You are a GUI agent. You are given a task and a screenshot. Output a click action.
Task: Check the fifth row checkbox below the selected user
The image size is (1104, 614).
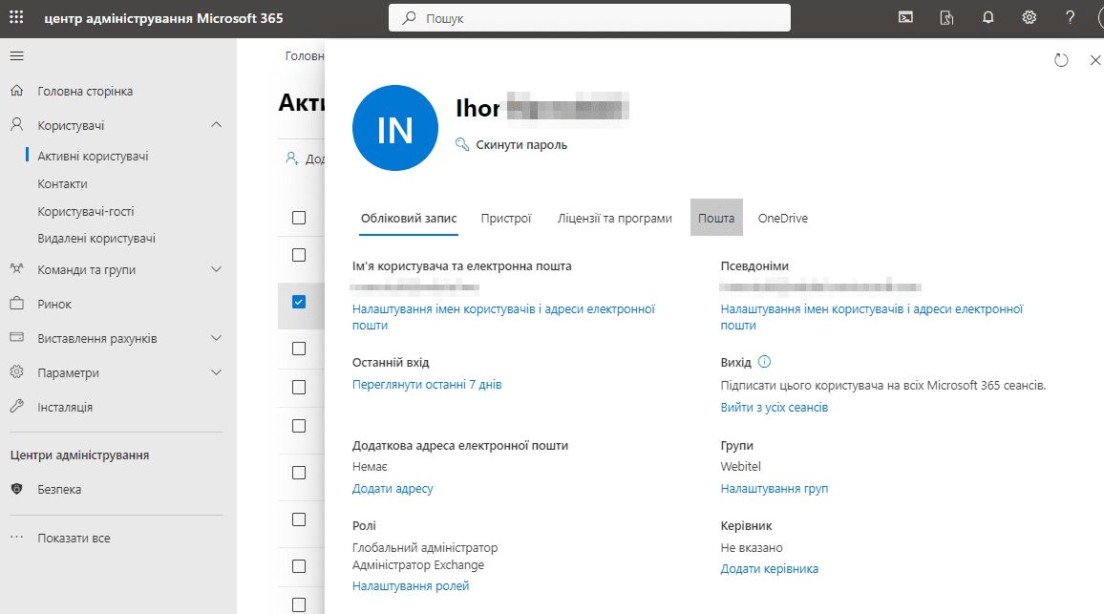pyautogui.click(x=299, y=519)
